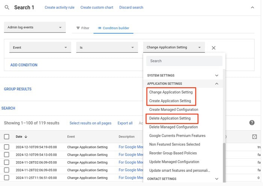The width and height of the screenshot is (263, 186).
Task: Open the Admin log events dropdown
Action: [x=35, y=27]
